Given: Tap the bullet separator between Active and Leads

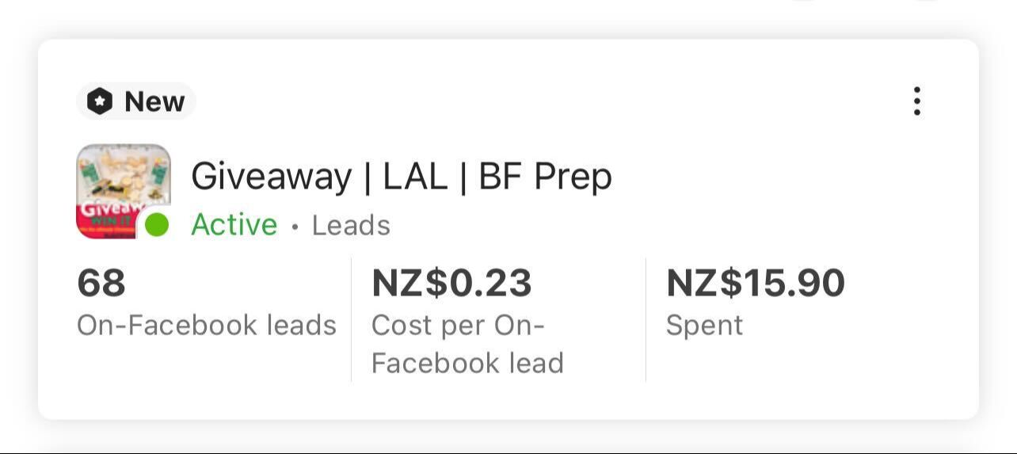Looking at the screenshot, I should click(x=295, y=227).
